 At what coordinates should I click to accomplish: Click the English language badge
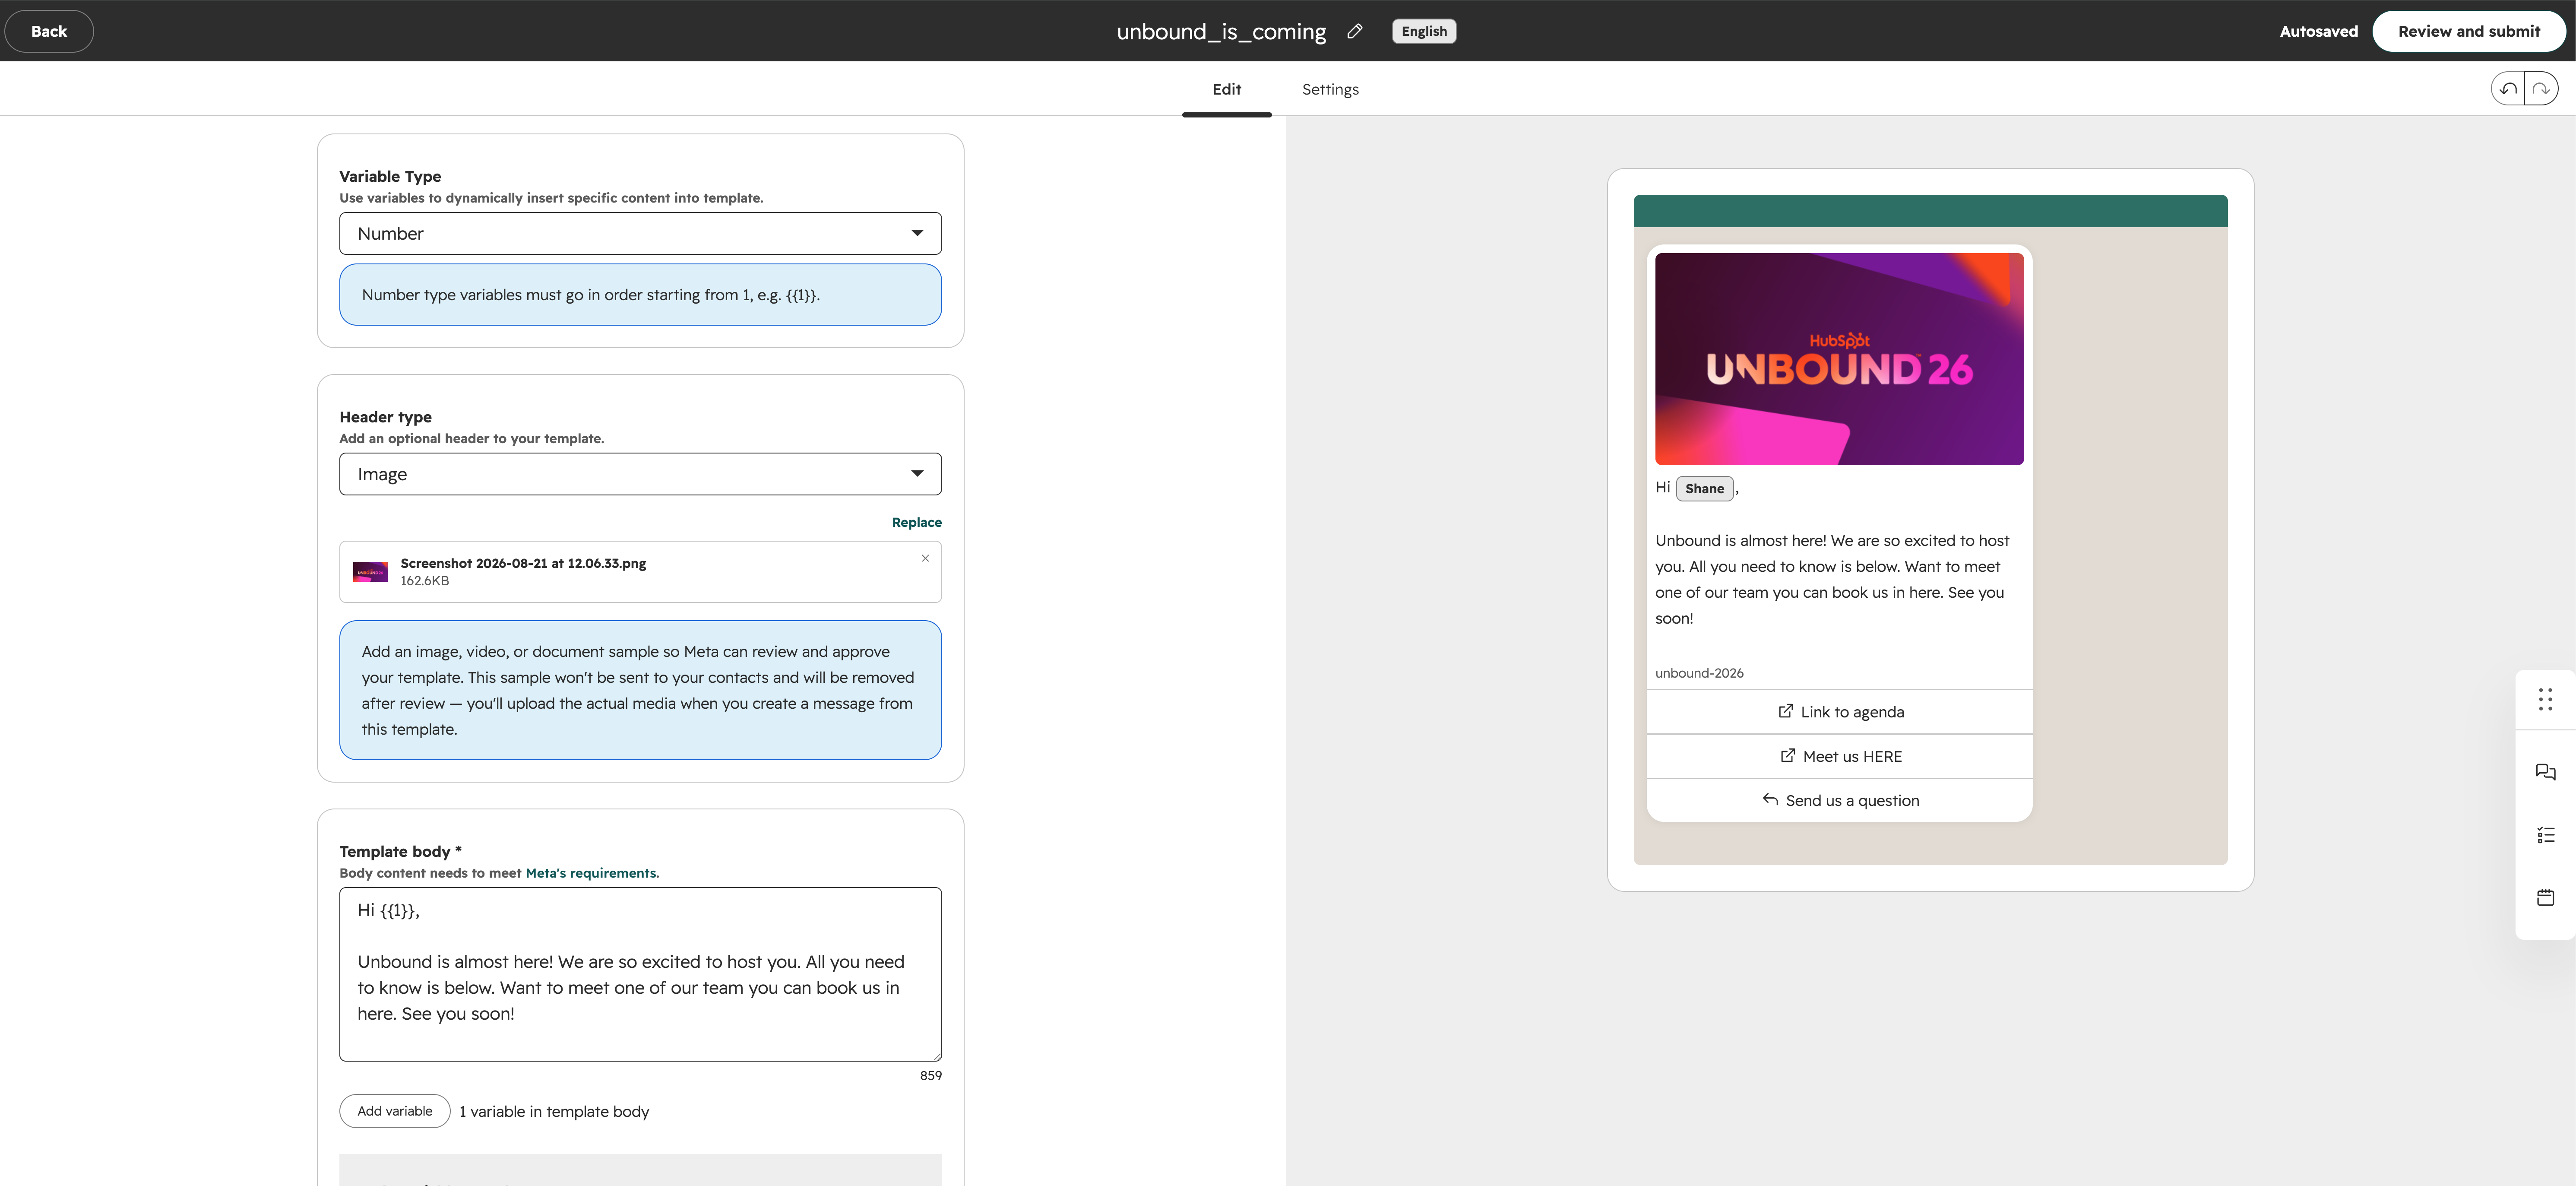point(1424,31)
